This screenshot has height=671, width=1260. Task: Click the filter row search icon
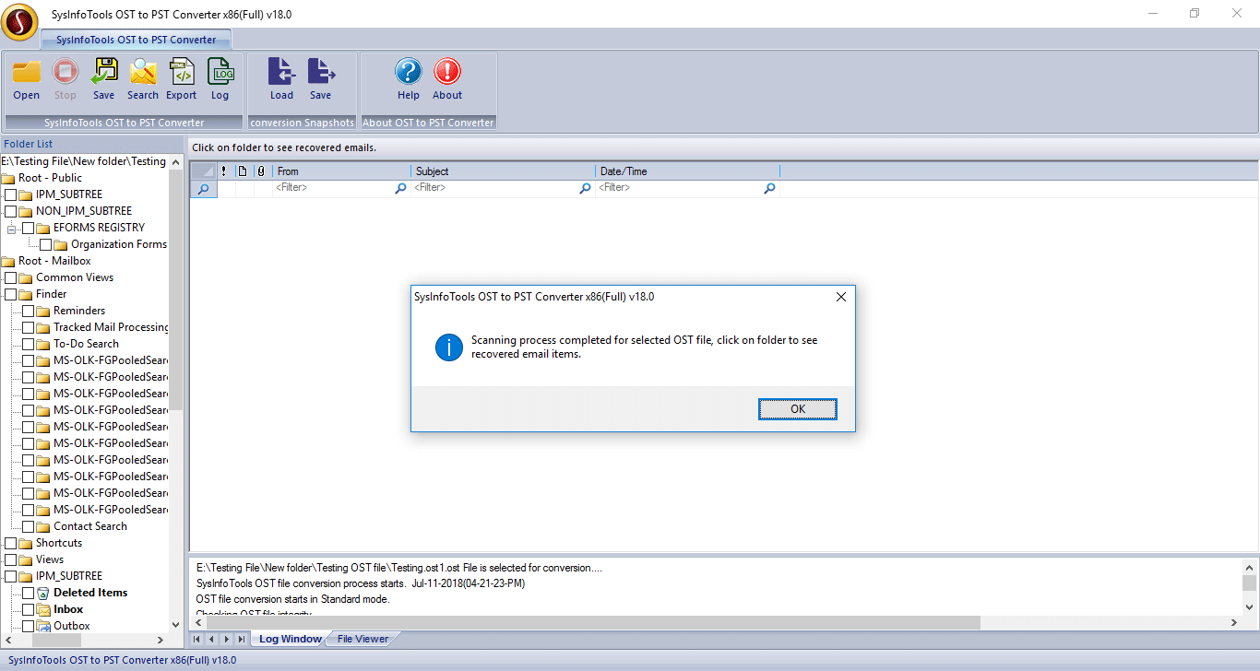coord(203,188)
